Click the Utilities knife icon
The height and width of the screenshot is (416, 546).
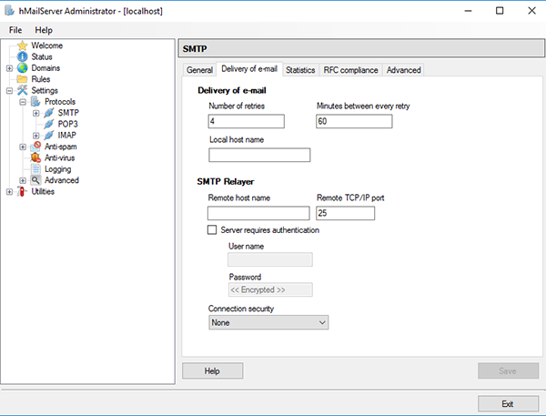click(x=22, y=191)
